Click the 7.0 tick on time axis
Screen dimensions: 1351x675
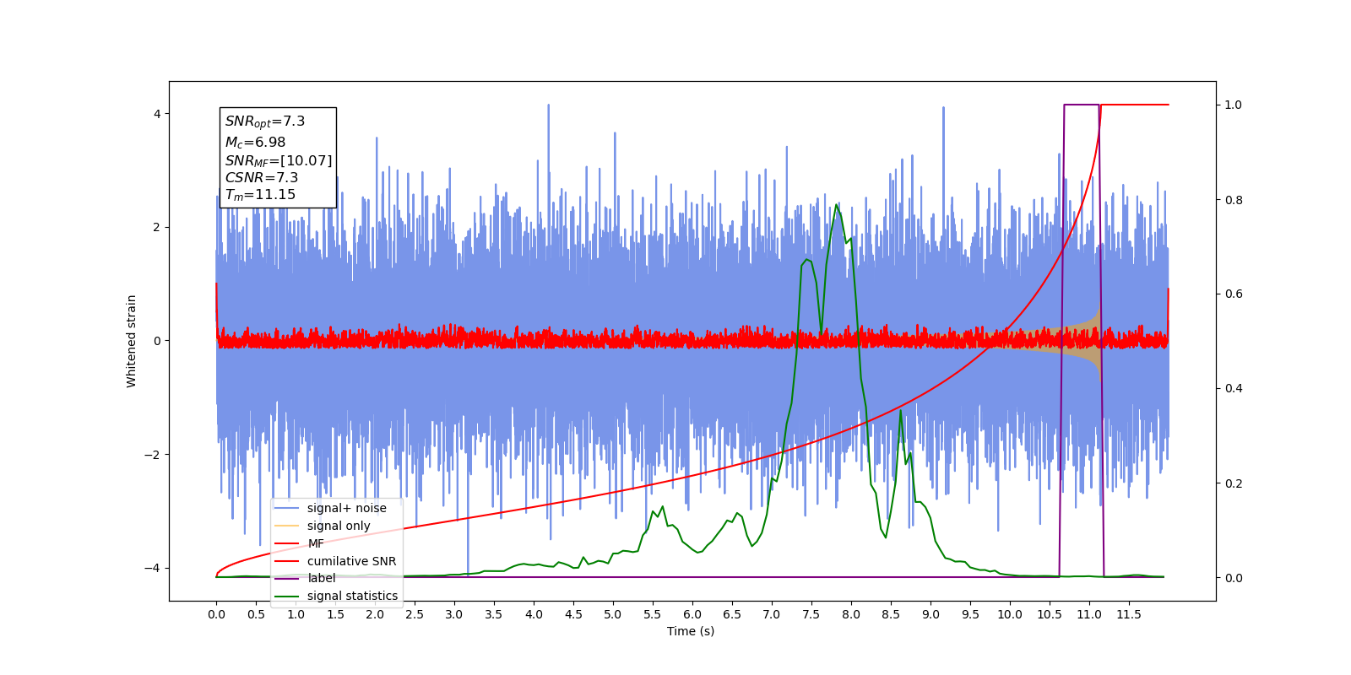772,614
